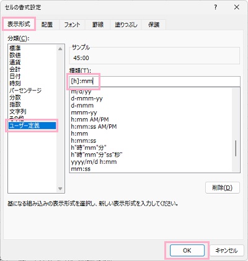Viewport: 248px width, 261px height.
Task: Click the 削除 button
Action: point(223,187)
